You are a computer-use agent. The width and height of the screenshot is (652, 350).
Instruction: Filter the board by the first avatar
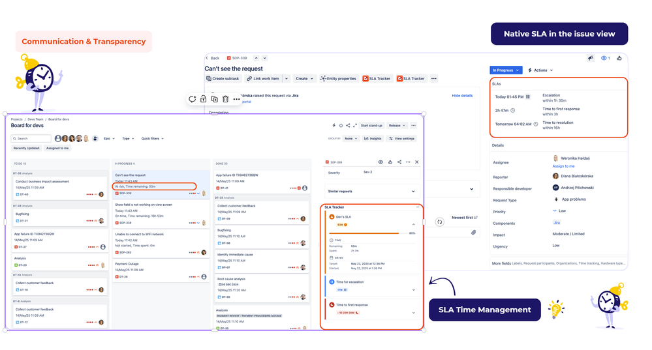click(x=58, y=138)
